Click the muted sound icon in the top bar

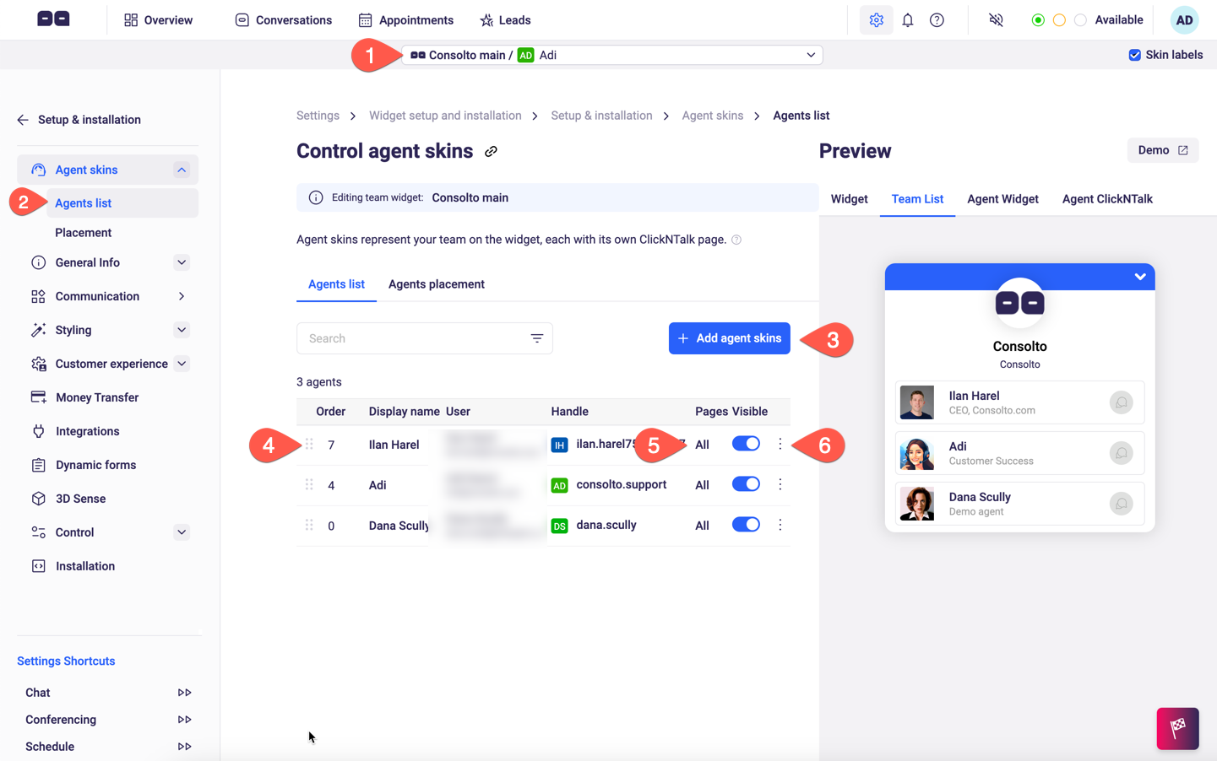[995, 19]
